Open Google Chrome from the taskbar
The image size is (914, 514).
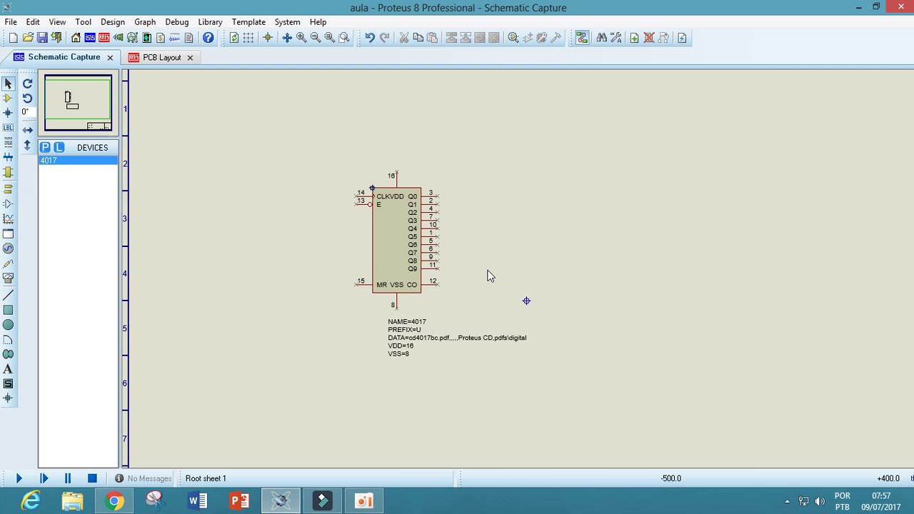click(x=114, y=501)
